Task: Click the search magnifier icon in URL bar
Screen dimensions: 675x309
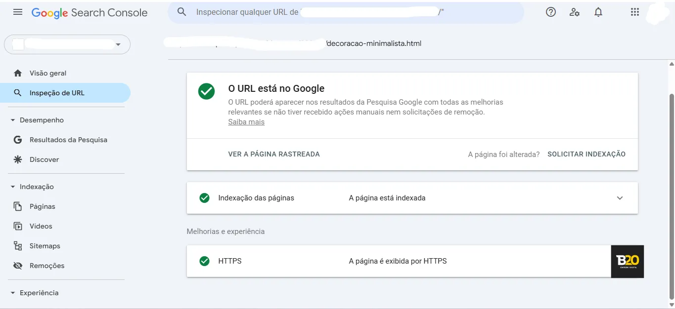Action: click(x=182, y=12)
